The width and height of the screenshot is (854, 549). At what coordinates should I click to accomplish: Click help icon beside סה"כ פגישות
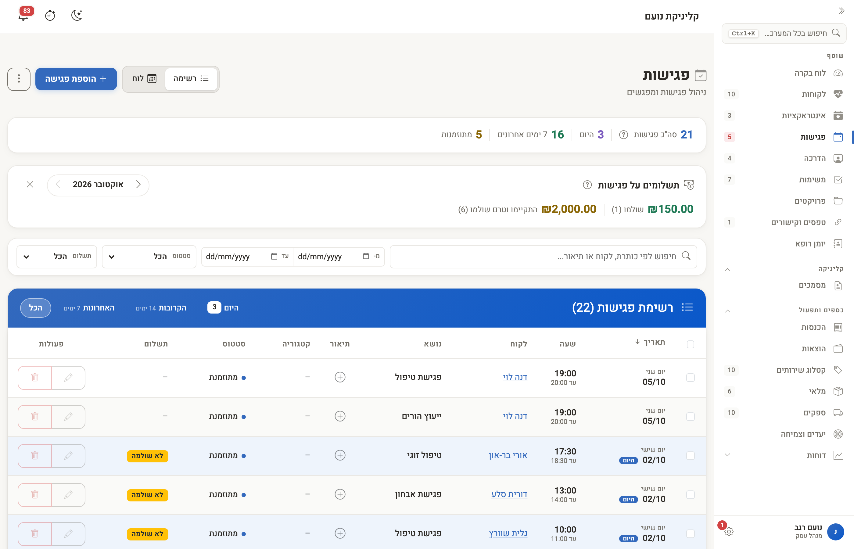click(623, 135)
